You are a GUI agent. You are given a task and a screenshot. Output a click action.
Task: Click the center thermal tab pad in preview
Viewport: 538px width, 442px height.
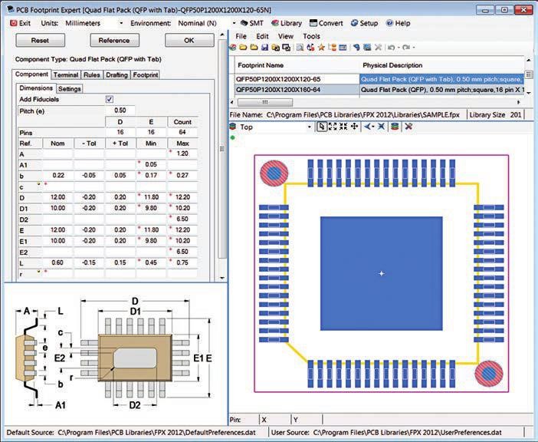(x=381, y=273)
